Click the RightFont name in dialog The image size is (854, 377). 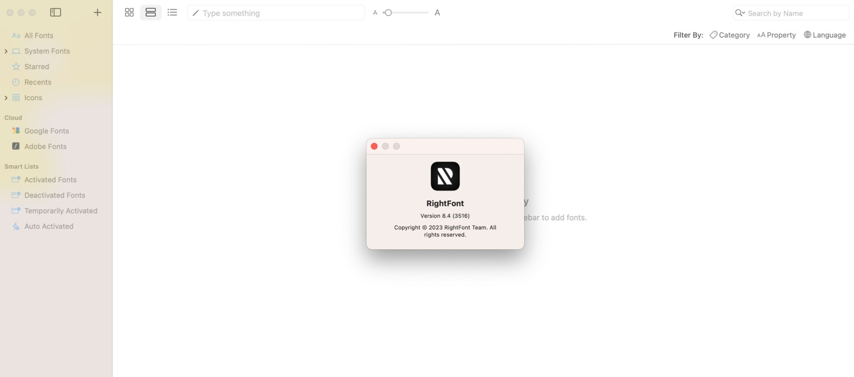click(445, 203)
